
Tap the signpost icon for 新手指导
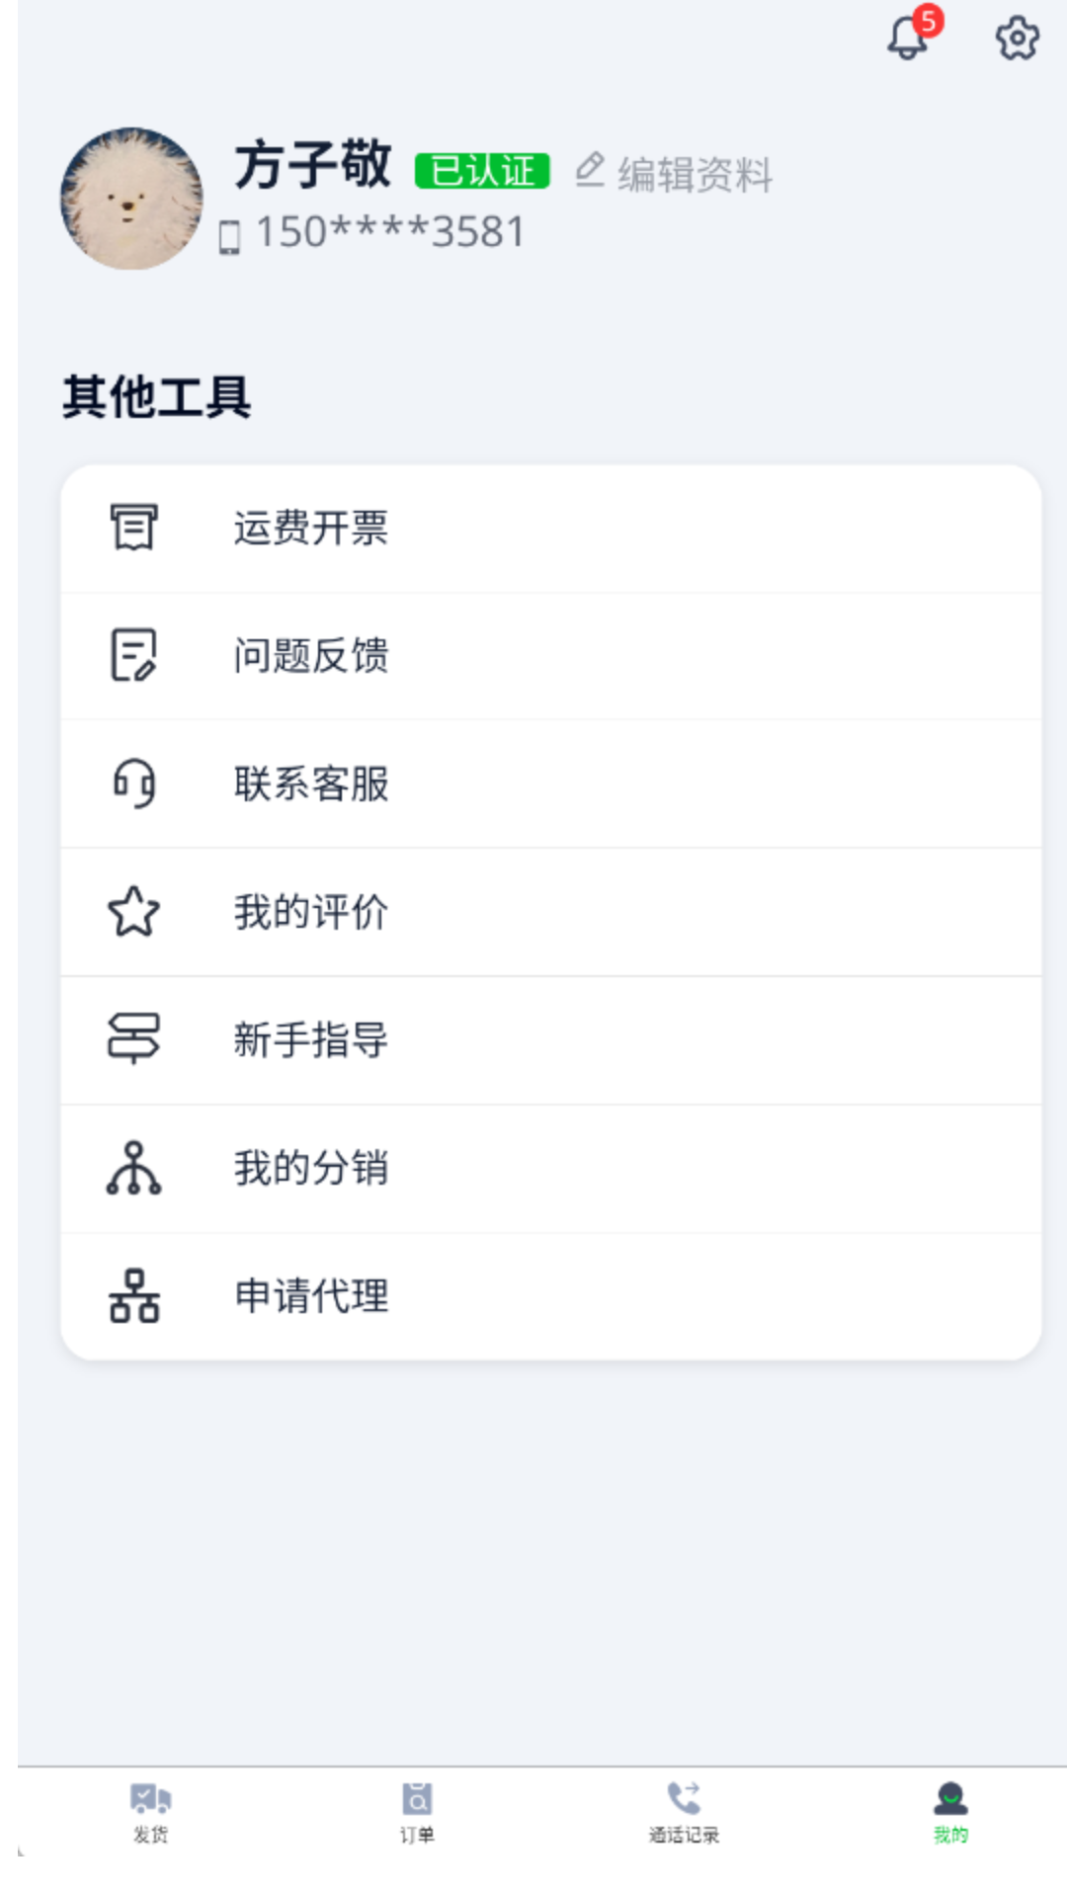tap(133, 1038)
